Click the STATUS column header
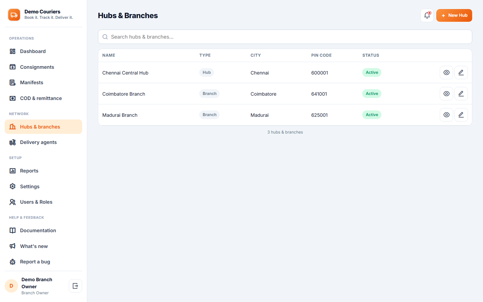483x302 pixels. [x=371, y=55]
